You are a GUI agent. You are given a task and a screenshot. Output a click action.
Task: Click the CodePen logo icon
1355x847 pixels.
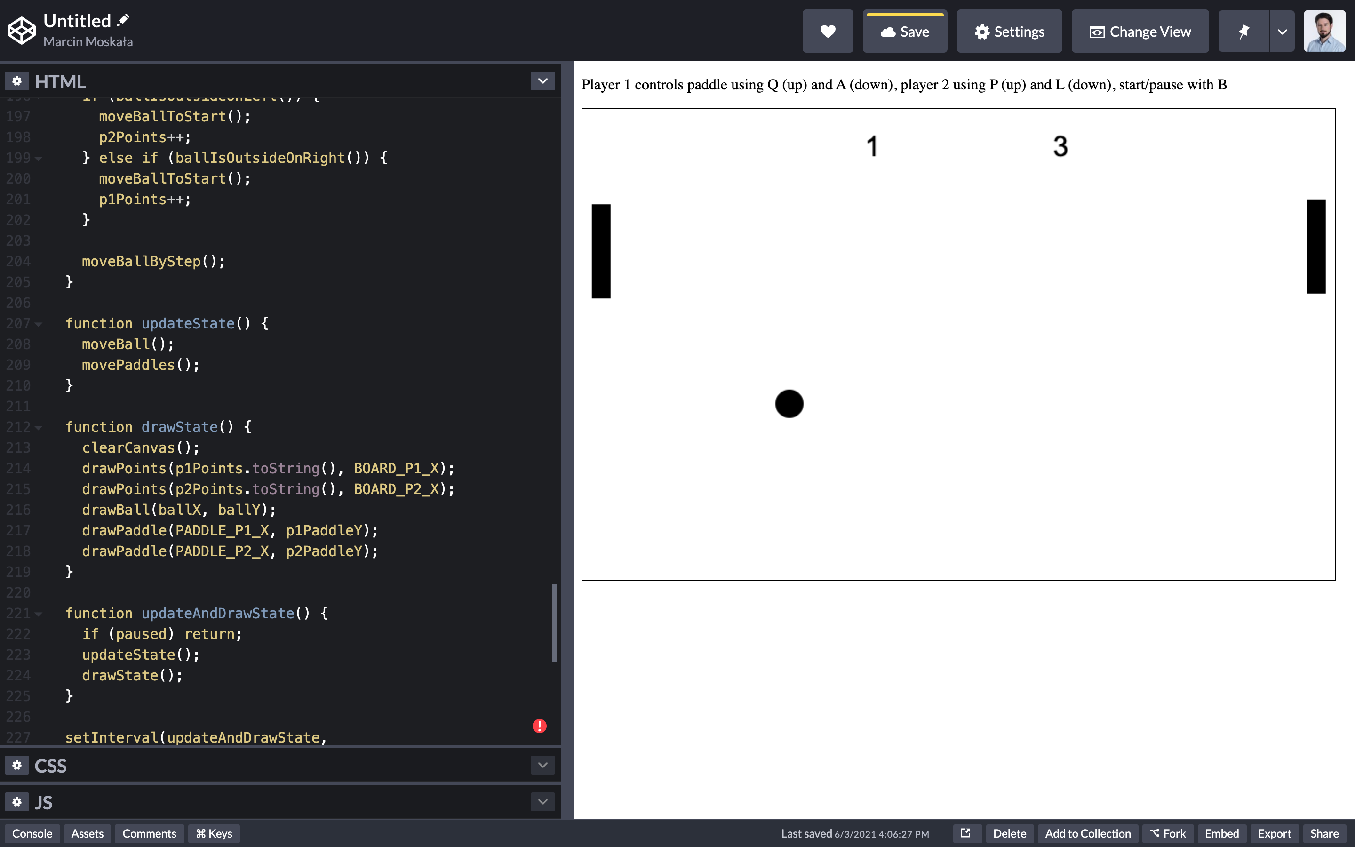coord(21,30)
